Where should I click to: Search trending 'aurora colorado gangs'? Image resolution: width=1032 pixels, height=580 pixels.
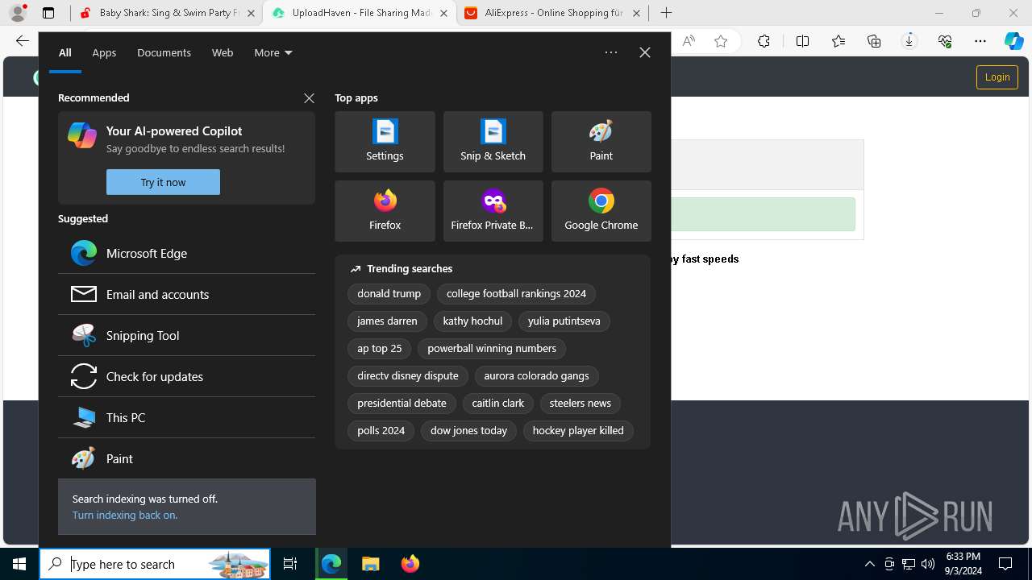click(536, 376)
